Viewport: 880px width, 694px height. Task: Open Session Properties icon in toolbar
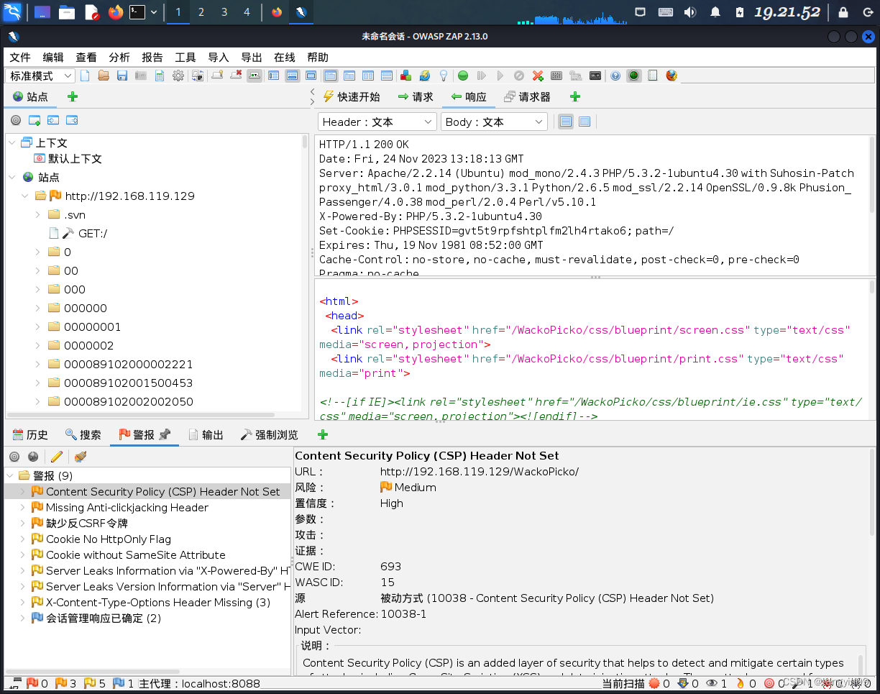(160, 76)
